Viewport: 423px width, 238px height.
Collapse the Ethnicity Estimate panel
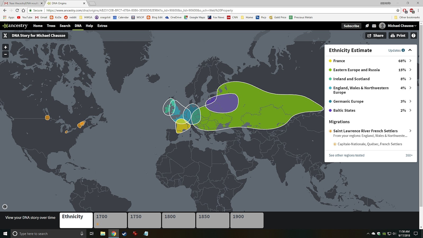[x=410, y=50]
